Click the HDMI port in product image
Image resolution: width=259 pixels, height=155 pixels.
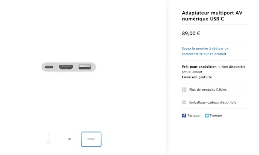click(66, 67)
